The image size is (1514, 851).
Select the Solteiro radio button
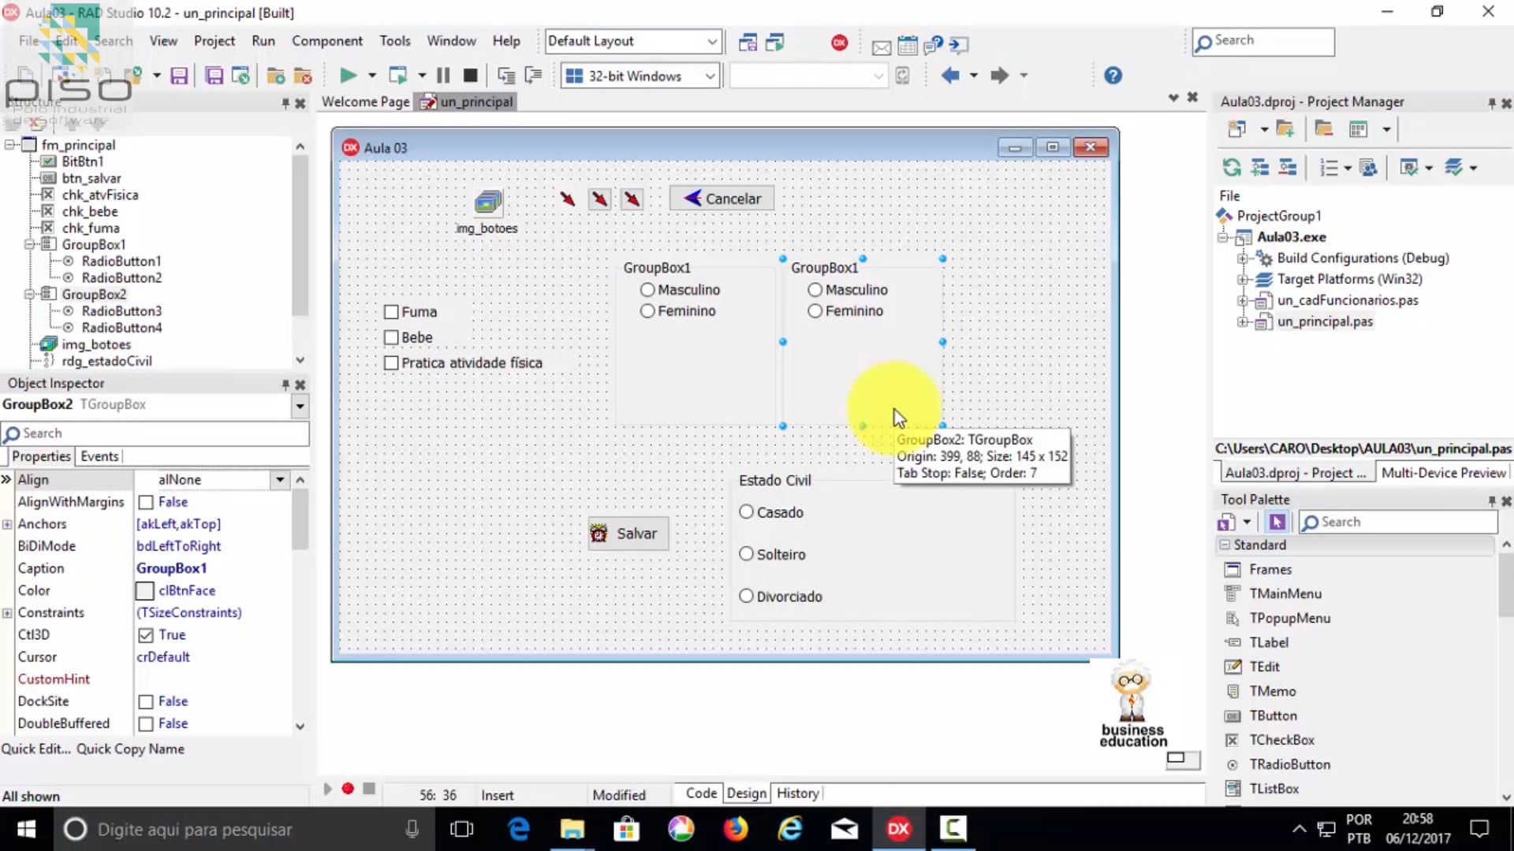(x=746, y=554)
